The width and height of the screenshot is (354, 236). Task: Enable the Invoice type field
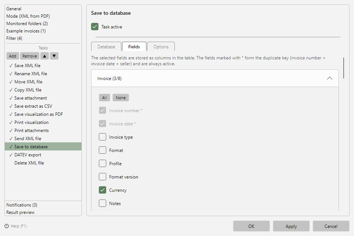click(103, 137)
